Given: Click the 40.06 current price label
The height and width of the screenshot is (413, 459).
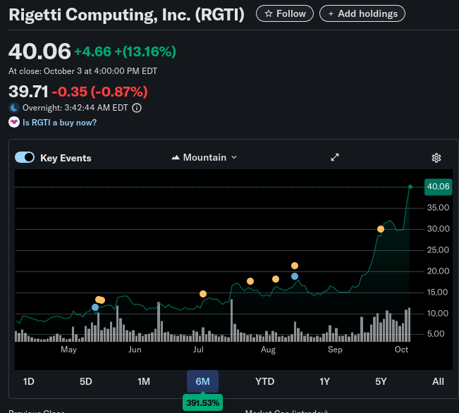Looking at the screenshot, I should tap(438, 187).
